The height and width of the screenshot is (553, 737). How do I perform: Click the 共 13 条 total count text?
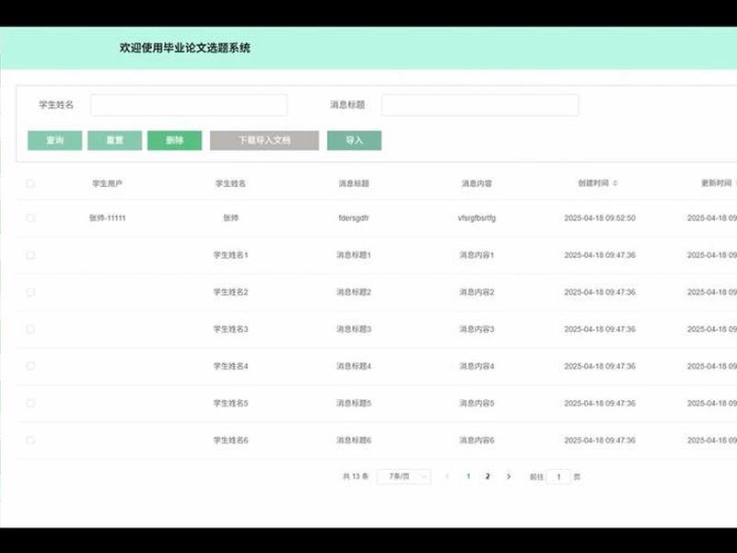[x=356, y=477]
